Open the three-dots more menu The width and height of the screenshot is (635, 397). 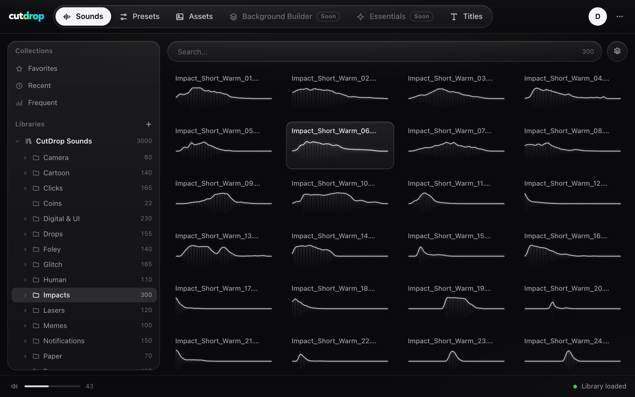coord(619,16)
